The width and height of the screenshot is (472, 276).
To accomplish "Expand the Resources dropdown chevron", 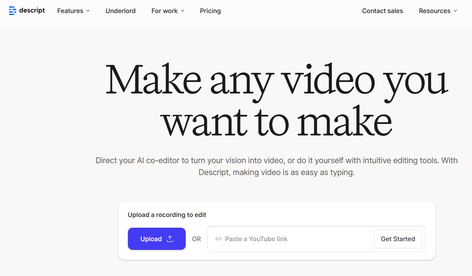I will (455, 11).
